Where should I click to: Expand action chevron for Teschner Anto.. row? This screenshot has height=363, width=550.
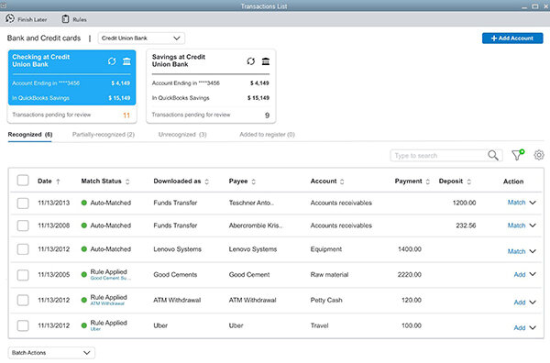point(533,203)
